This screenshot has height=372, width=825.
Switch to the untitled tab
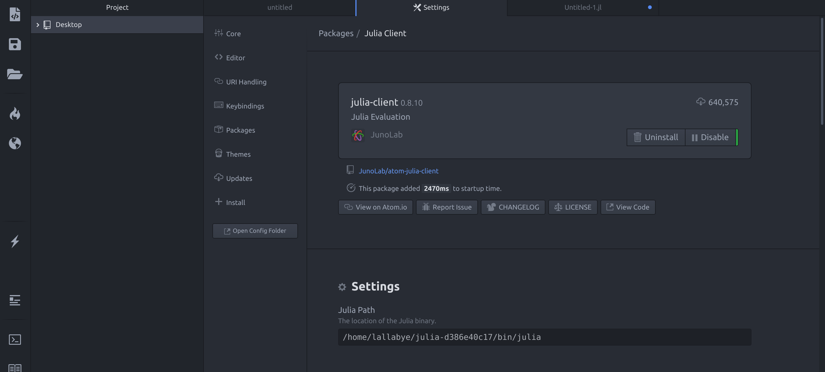(x=279, y=7)
